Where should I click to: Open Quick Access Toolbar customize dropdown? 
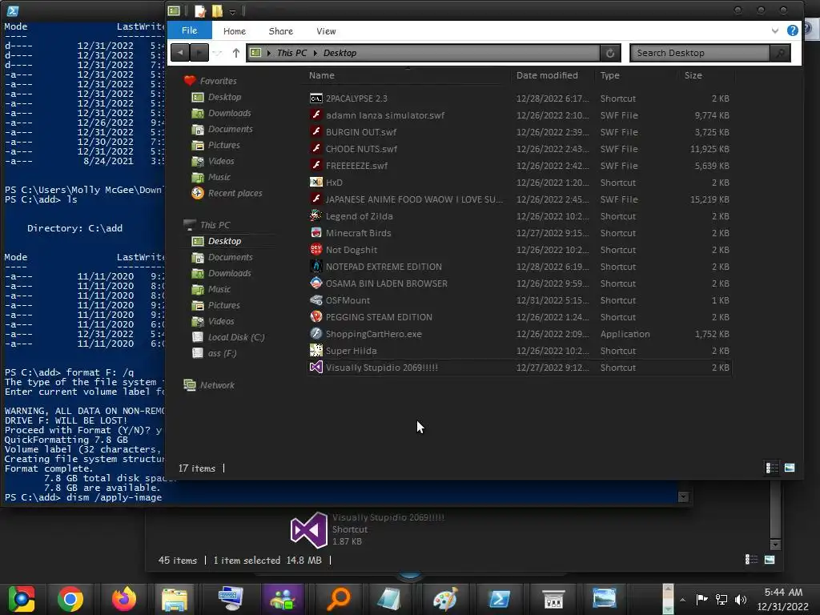[232, 11]
